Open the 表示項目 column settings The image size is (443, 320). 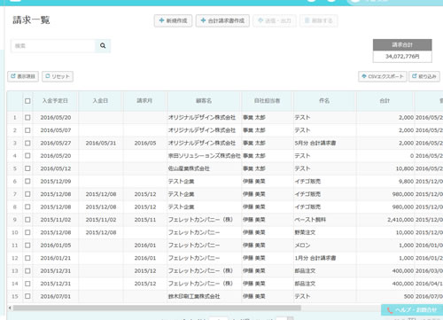click(23, 76)
